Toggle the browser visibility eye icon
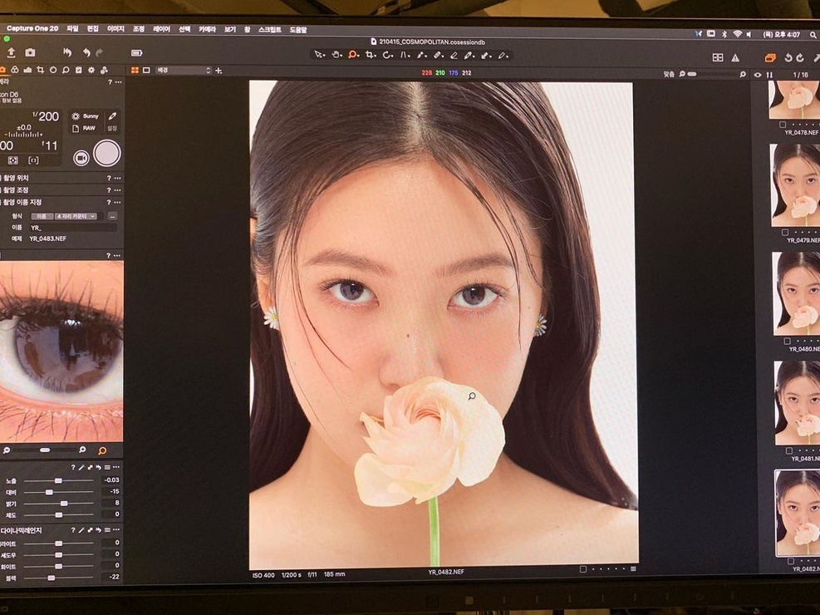This screenshot has height=615, width=820. (x=757, y=75)
